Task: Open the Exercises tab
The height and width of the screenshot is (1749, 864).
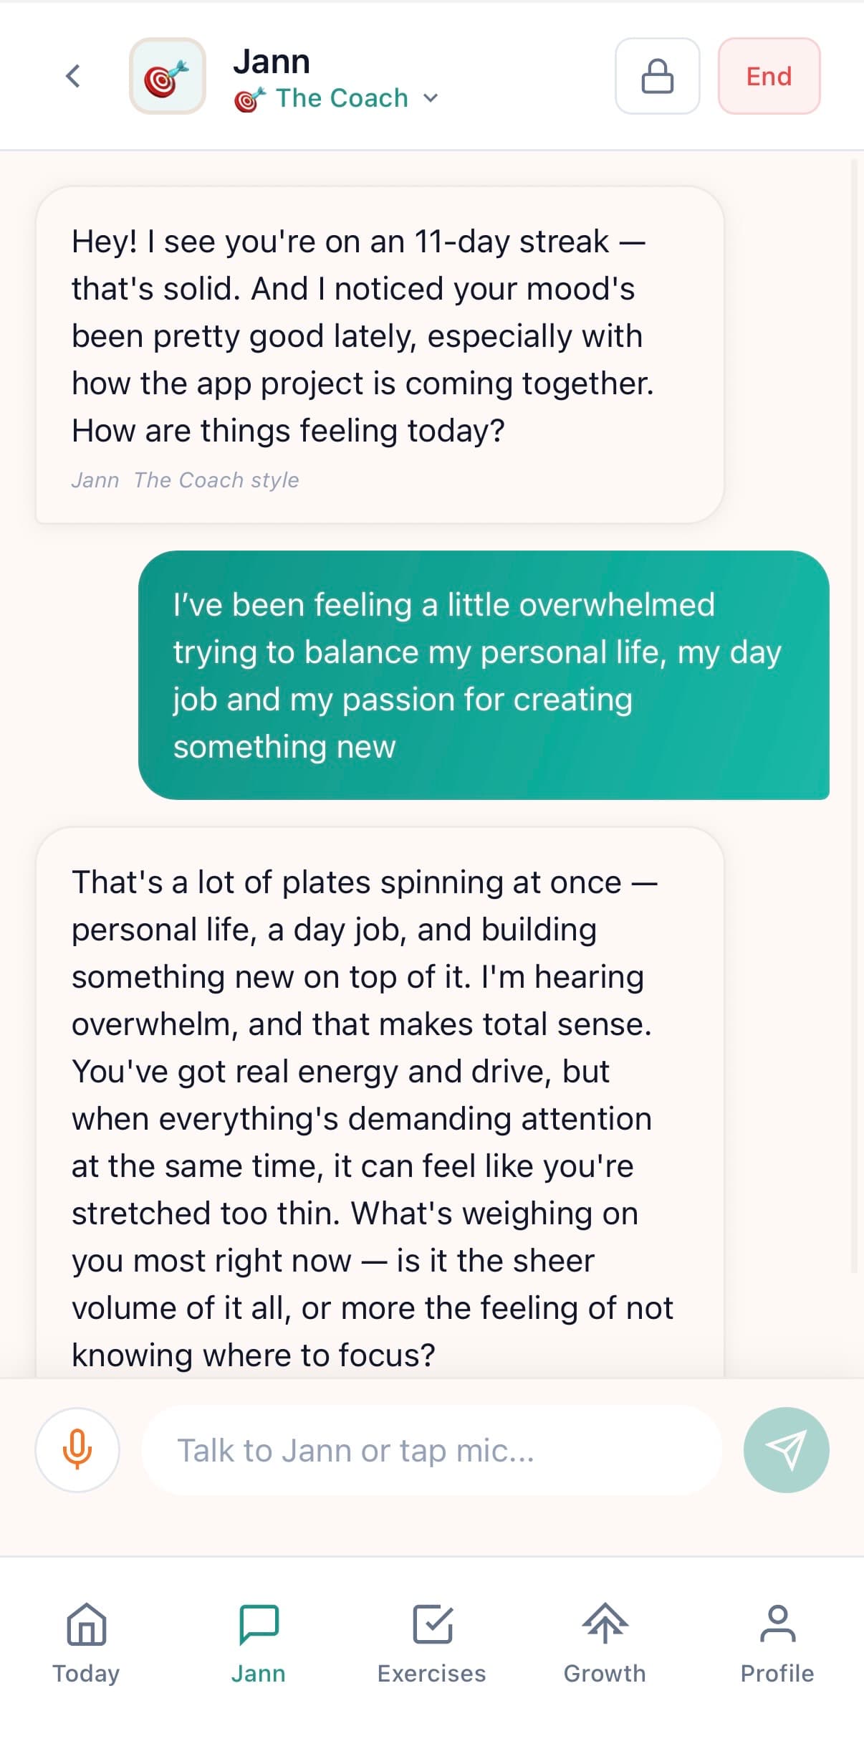Action: [x=432, y=1641]
